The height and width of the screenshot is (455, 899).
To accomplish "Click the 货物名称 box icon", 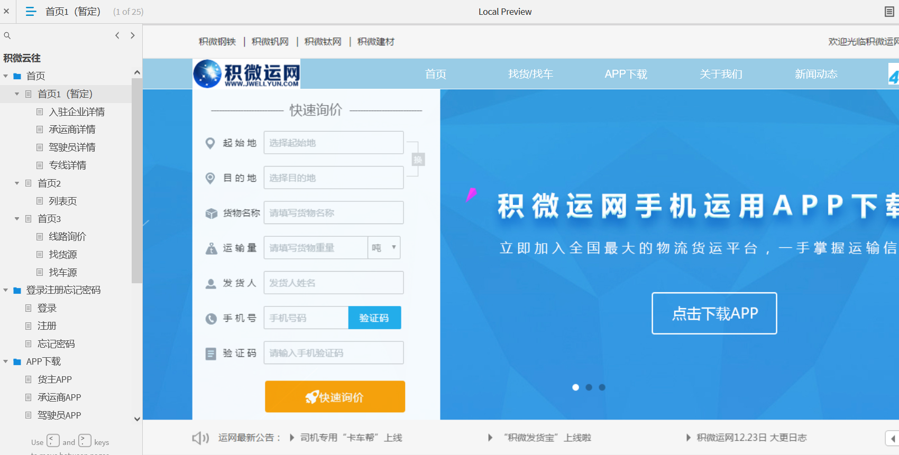I will pos(211,213).
